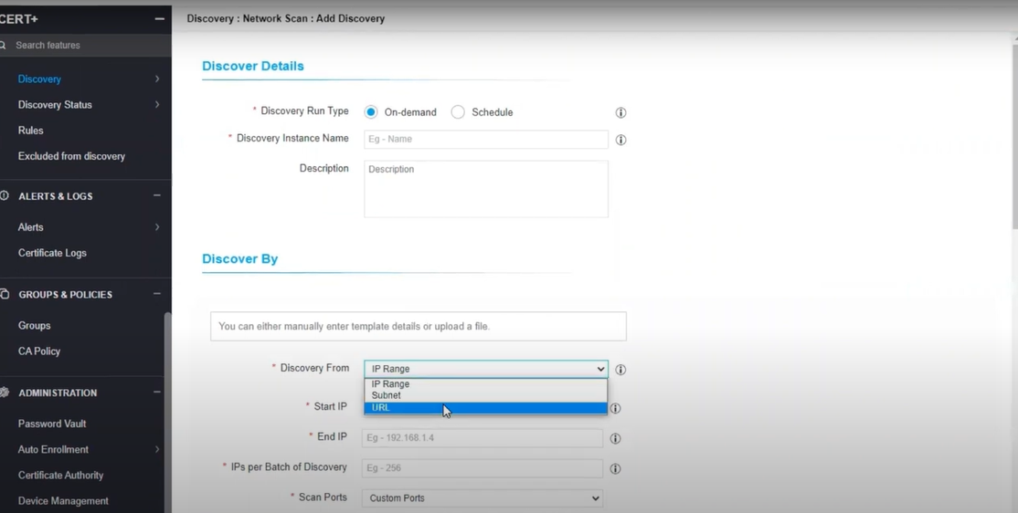This screenshot has height=513, width=1018.
Task: Open Rules in the sidebar
Action: tap(30, 131)
